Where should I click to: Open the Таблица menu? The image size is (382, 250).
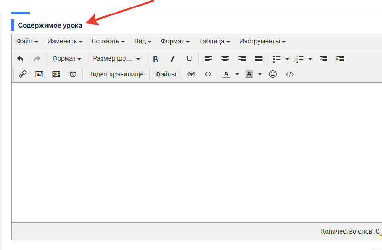click(x=214, y=41)
